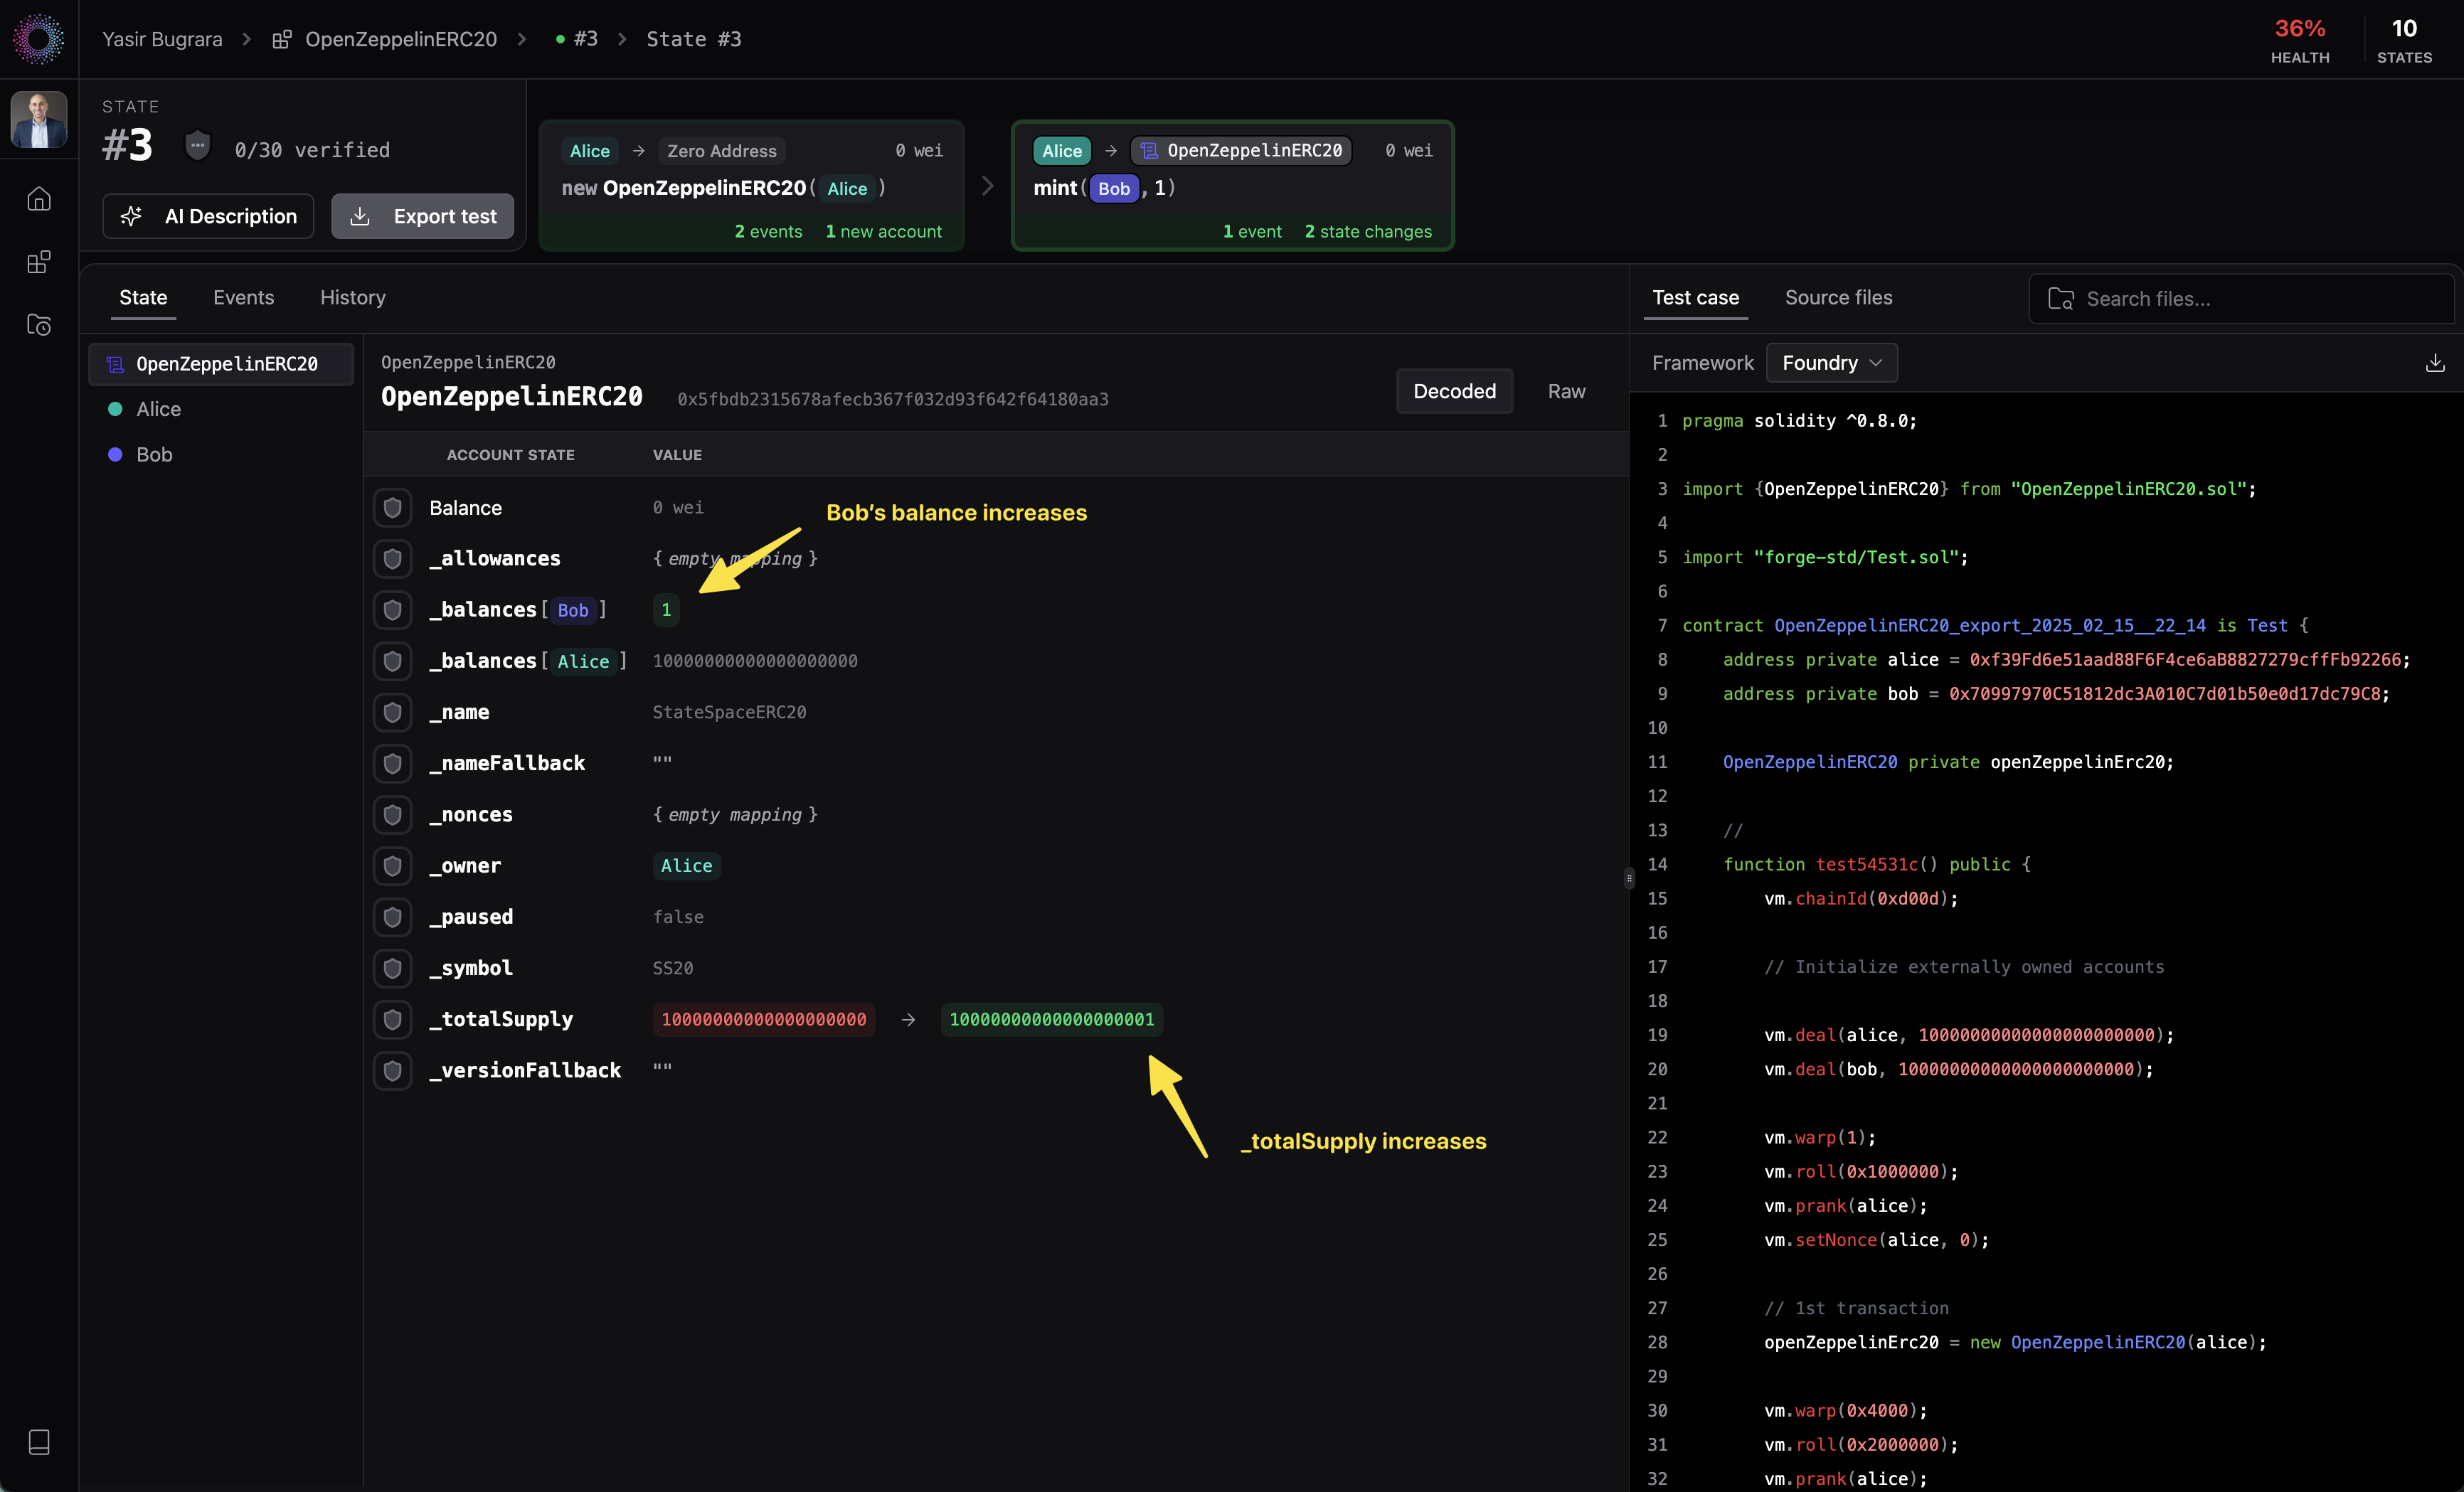The height and width of the screenshot is (1492, 2464).
Task: Switch view to Raw mode
Action: click(1566, 391)
